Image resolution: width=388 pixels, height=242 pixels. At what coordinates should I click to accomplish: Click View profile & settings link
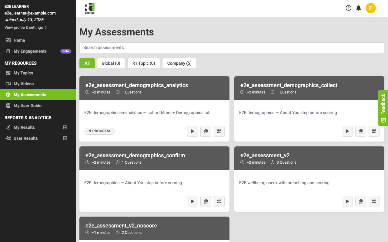[25, 28]
